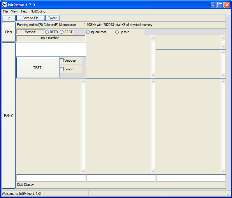Viewport: 232px width, 198px height.
Task: Click down arrow of top-right small pane scrollbar
Action: coord(223,46)
